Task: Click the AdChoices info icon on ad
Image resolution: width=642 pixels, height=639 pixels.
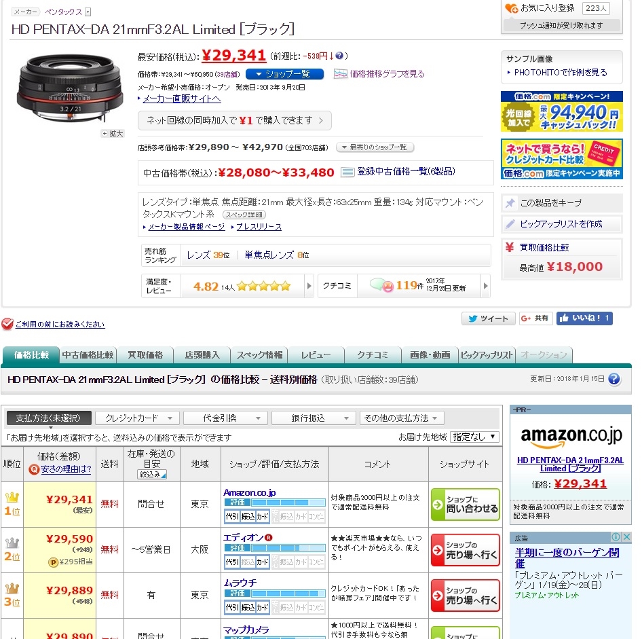Action: coord(616,536)
